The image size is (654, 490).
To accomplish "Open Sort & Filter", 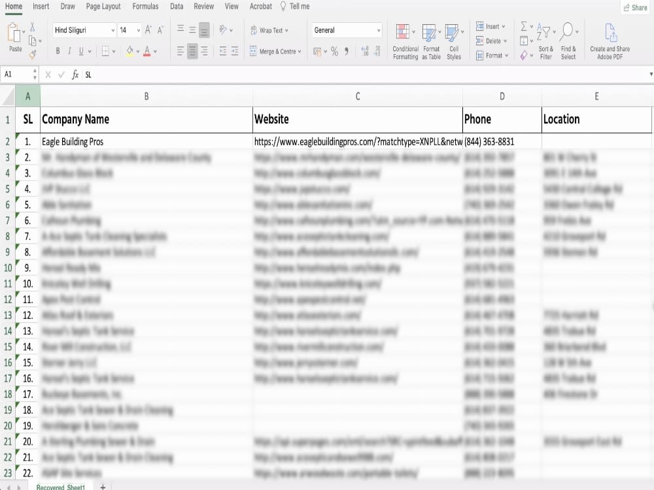I will click(545, 42).
